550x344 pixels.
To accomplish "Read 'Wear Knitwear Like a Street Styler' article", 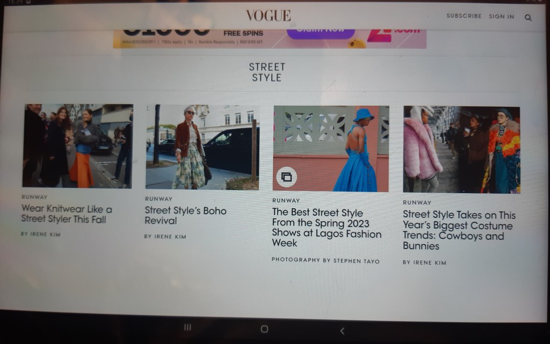I will (67, 214).
